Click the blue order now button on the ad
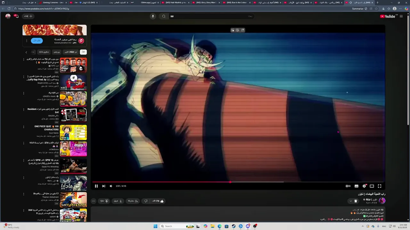The height and width of the screenshot is (230, 410). [37, 41]
